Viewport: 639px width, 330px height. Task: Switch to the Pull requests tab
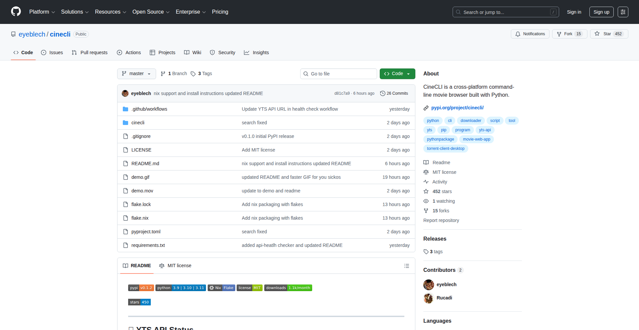click(90, 53)
